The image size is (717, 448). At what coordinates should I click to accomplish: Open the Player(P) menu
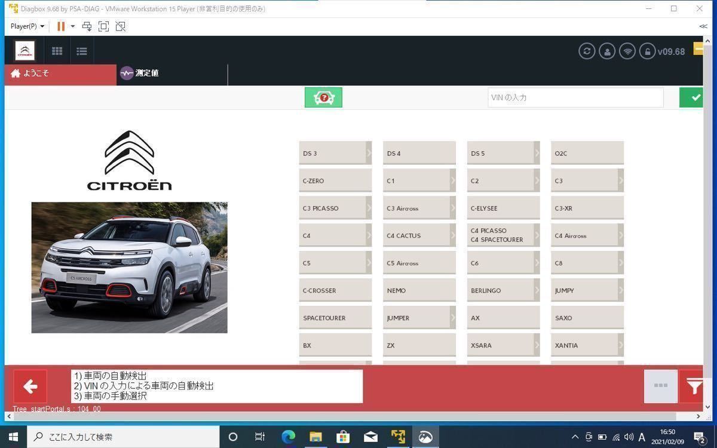click(x=27, y=26)
